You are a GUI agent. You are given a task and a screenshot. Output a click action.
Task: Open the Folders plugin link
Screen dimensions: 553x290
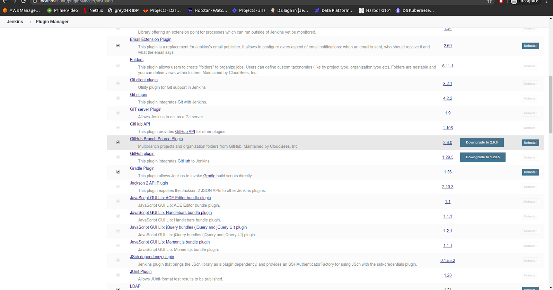(137, 59)
